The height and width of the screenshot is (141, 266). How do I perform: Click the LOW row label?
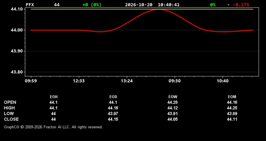[9, 114]
